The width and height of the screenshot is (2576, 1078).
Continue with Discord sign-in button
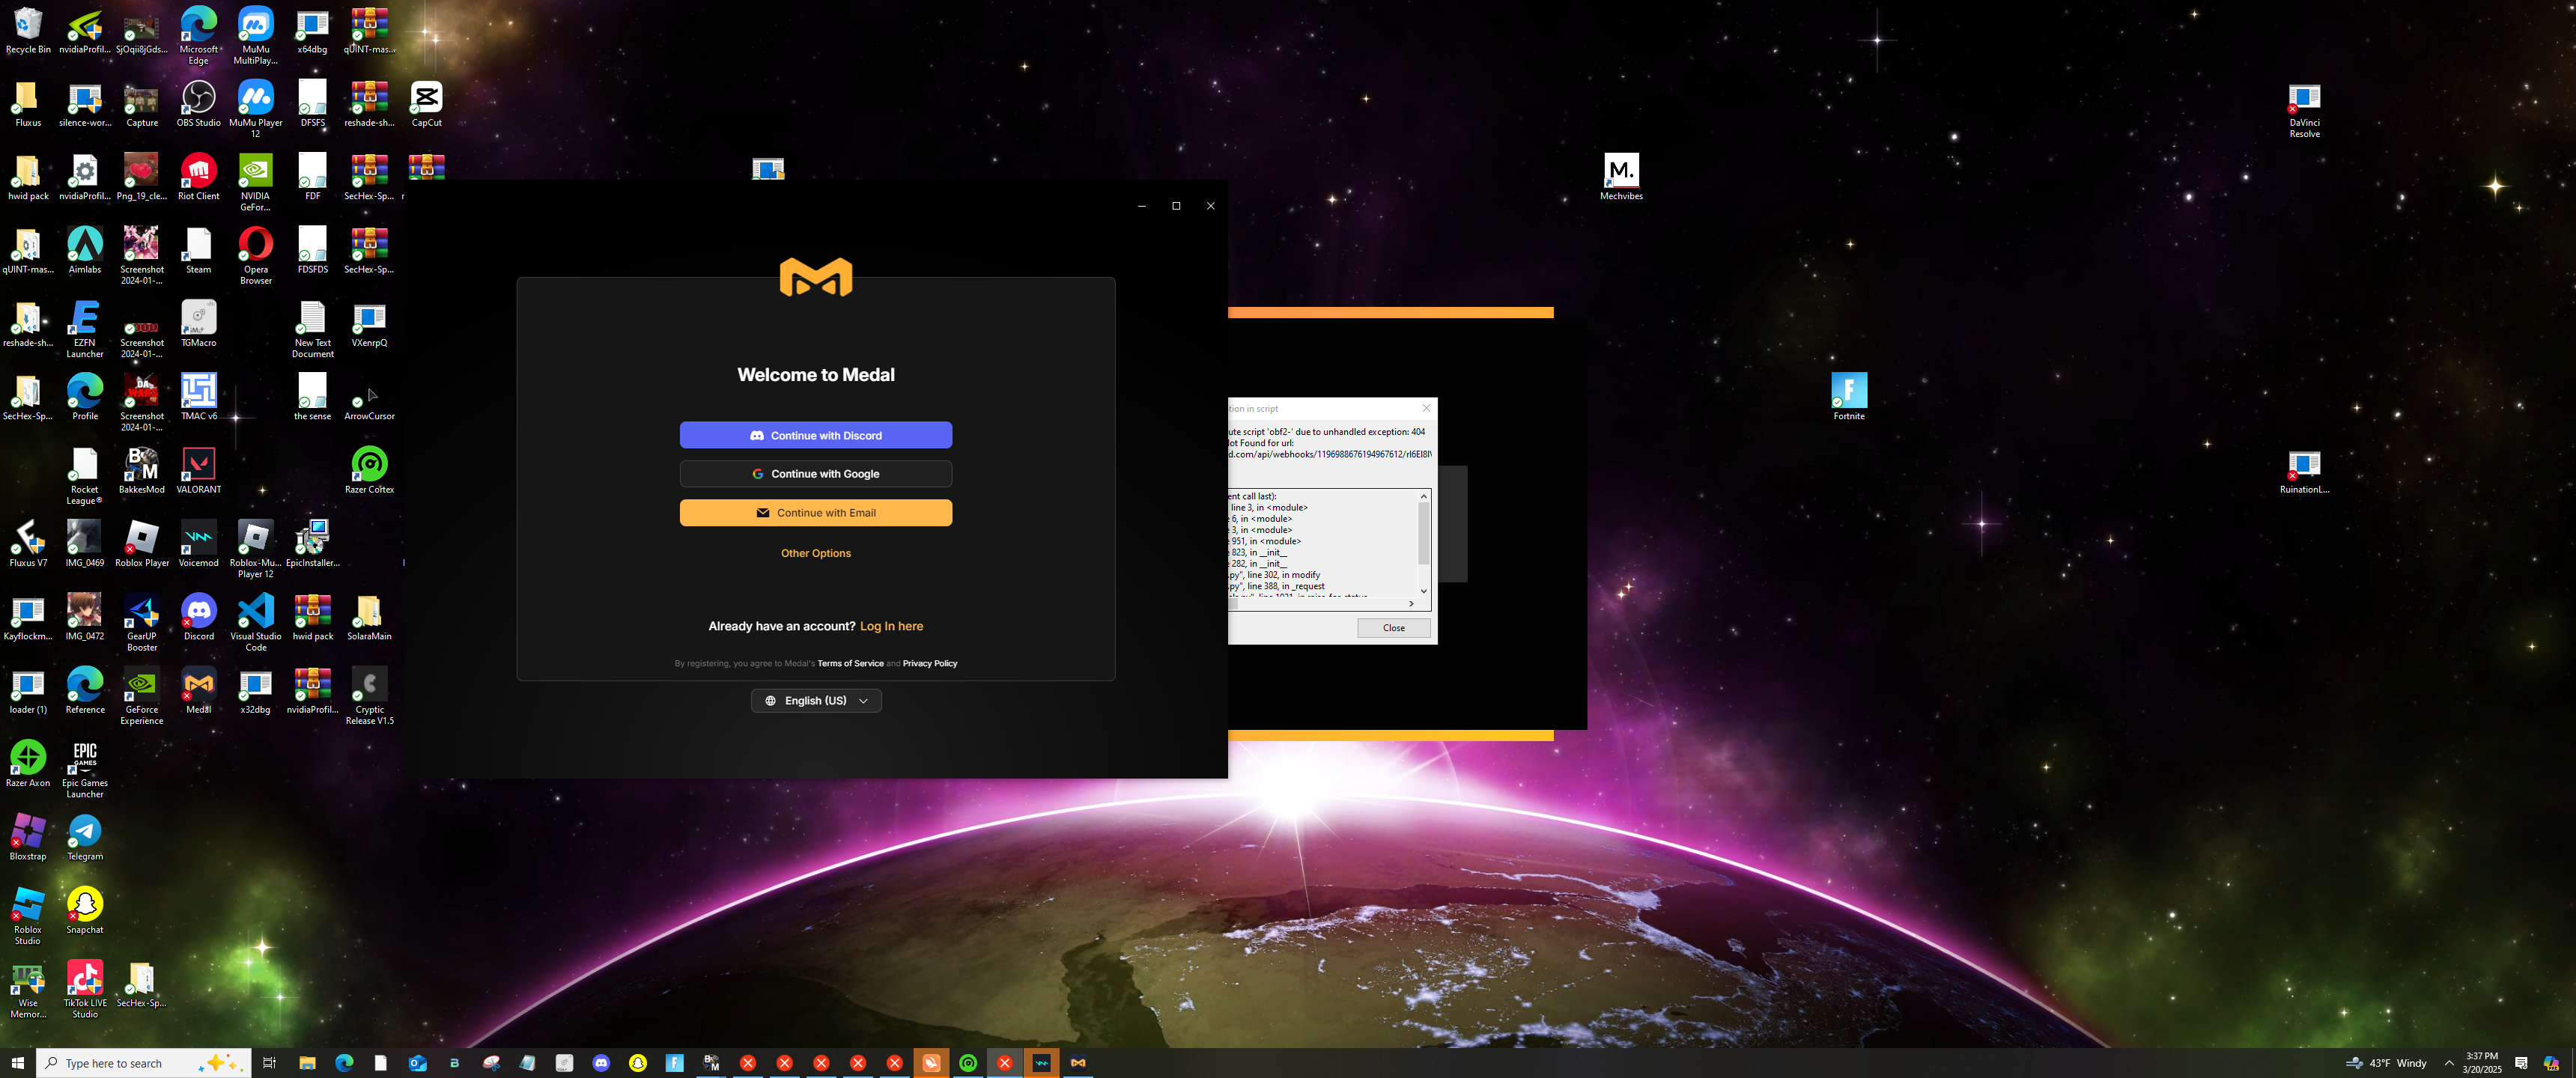(x=815, y=435)
